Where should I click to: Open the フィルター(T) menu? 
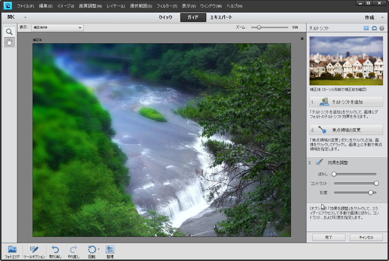click(x=167, y=6)
